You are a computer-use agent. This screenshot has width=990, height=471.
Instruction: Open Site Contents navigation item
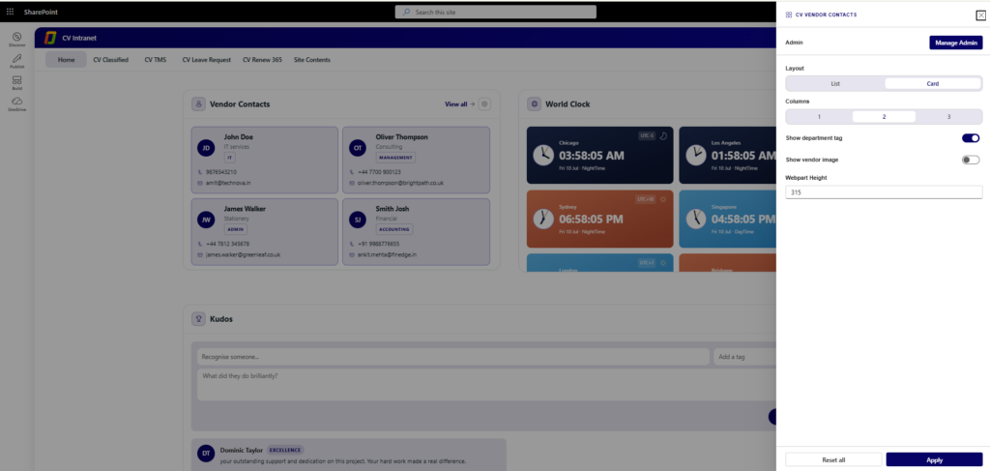[312, 60]
